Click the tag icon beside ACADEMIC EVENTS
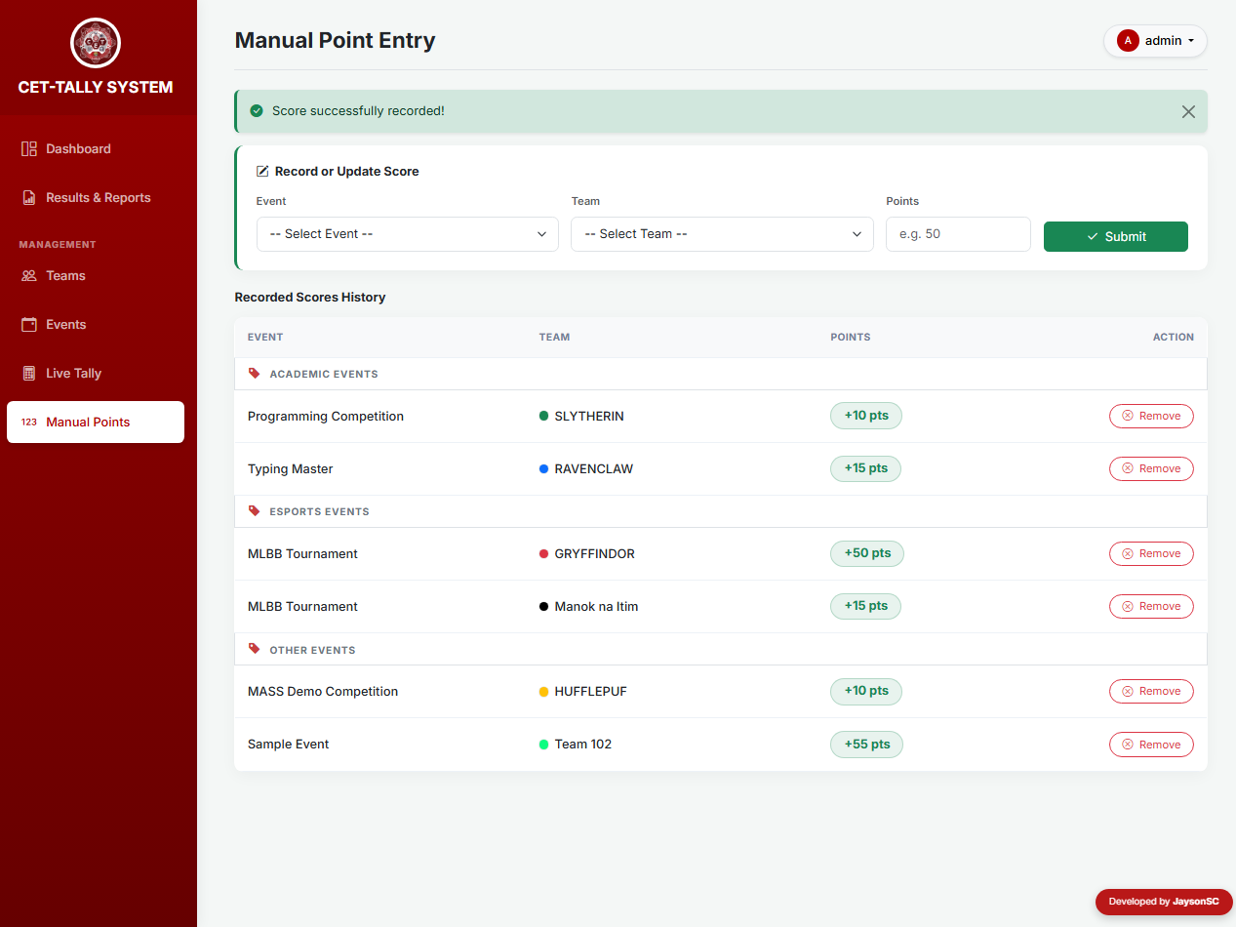This screenshot has height=927, width=1236. (256, 373)
